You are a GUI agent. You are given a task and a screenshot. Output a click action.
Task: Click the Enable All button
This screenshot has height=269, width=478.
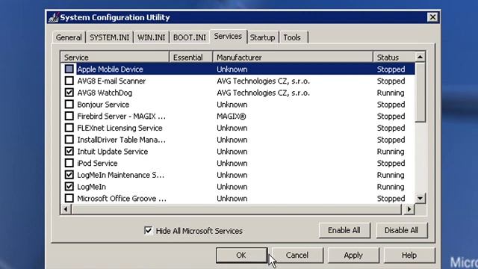tap(344, 230)
